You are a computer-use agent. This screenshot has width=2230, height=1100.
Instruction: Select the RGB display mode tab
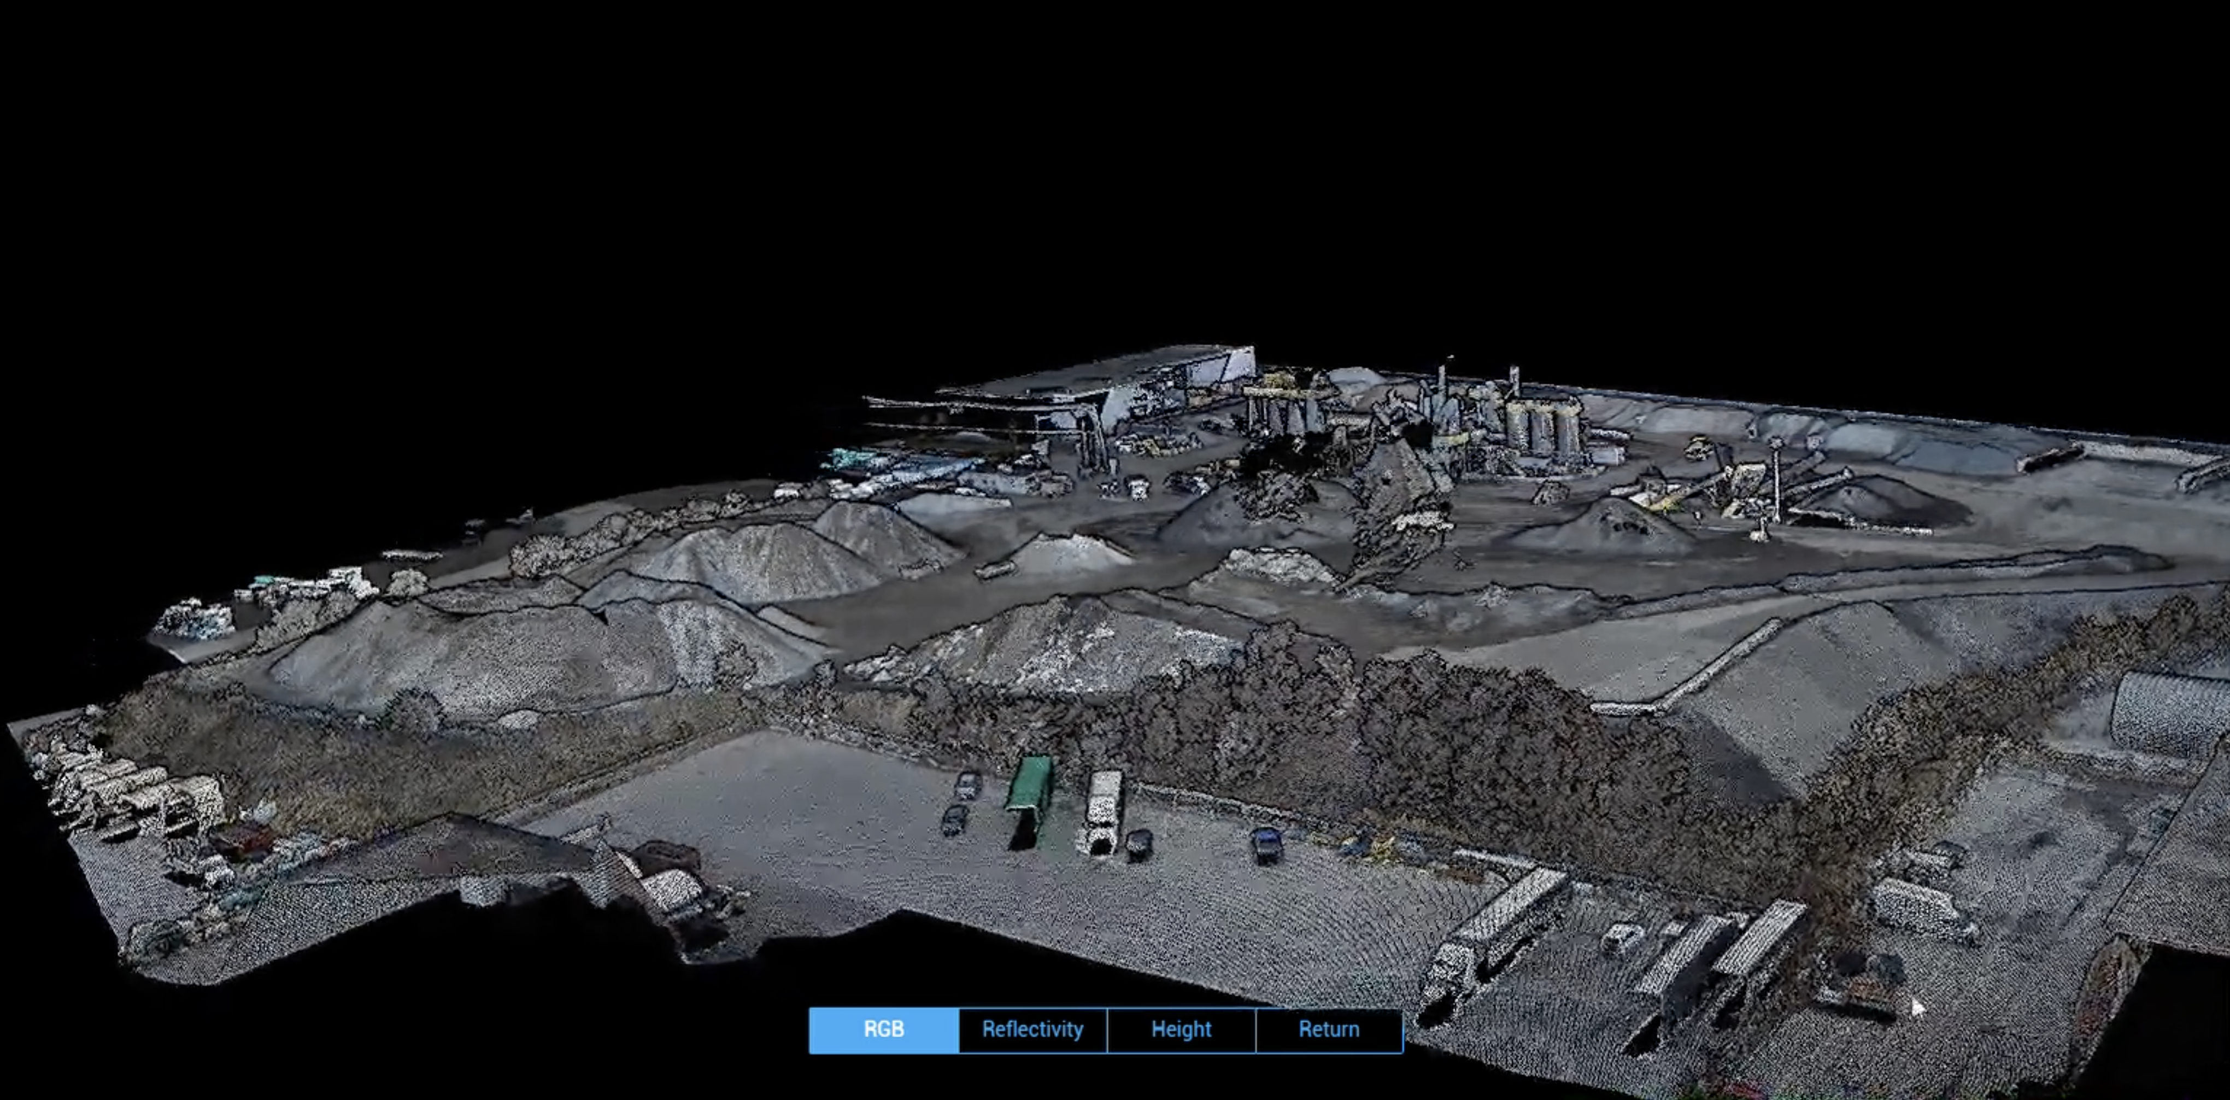884,1030
